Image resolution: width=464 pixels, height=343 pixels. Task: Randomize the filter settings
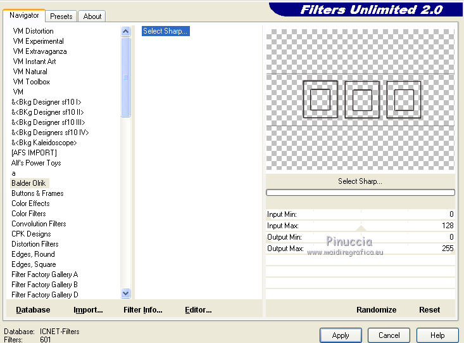coord(376,310)
